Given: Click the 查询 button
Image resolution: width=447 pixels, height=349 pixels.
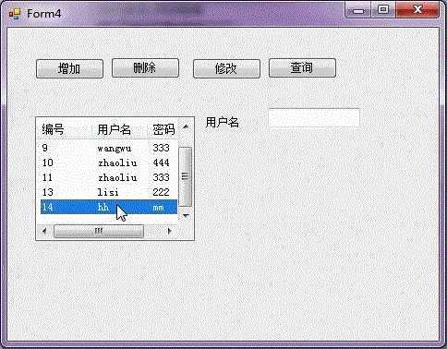Looking at the screenshot, I should pyautogui.click(x=302, y=67).
